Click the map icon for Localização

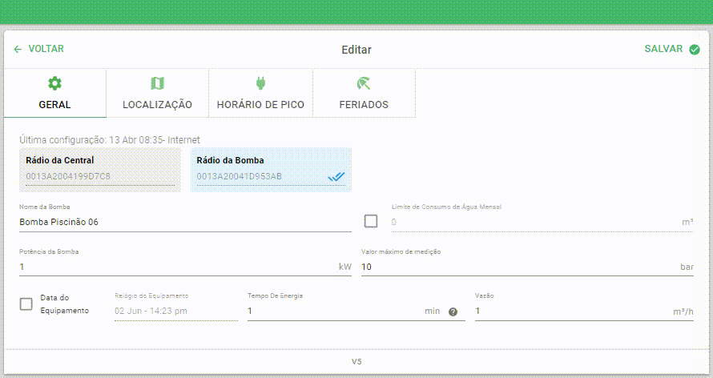click(x=157, y=83)
